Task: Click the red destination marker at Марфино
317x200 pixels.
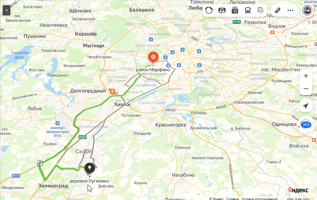Action: 153,57
